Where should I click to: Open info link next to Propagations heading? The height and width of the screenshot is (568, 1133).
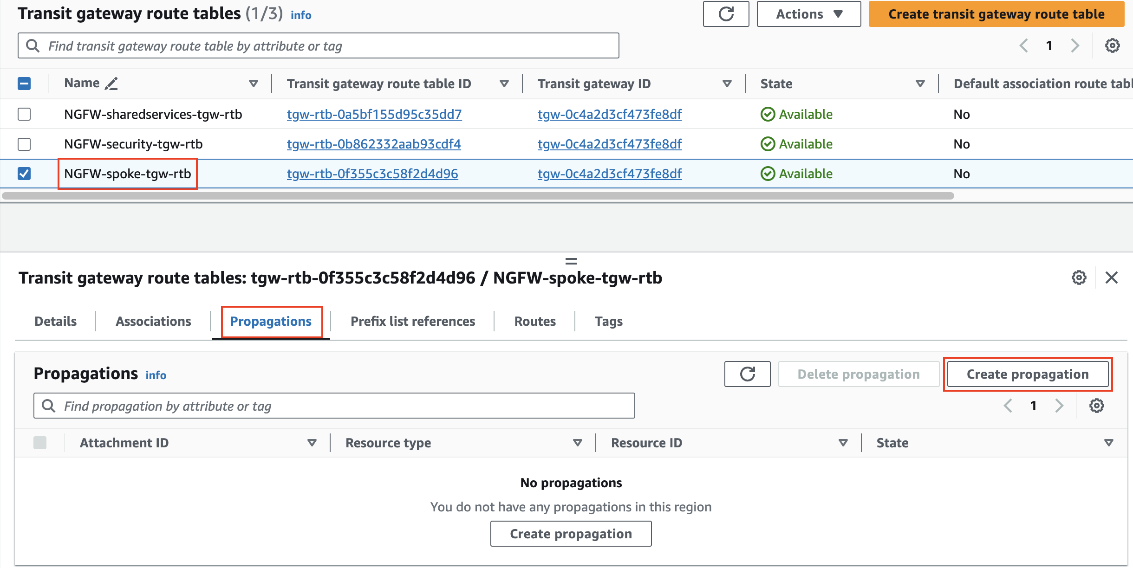(x=156, y=375)
